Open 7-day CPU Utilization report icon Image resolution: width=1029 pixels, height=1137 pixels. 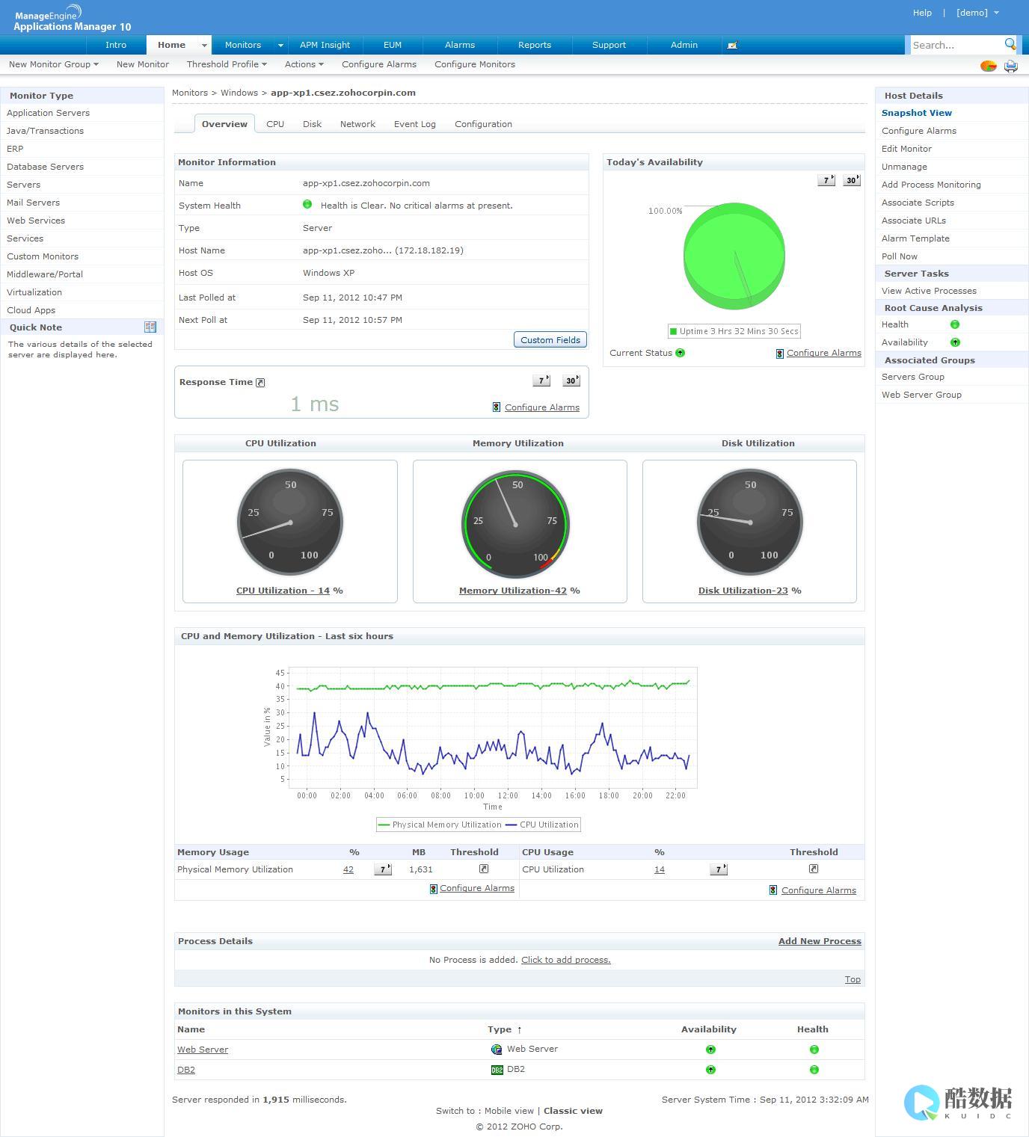point(719,869)
